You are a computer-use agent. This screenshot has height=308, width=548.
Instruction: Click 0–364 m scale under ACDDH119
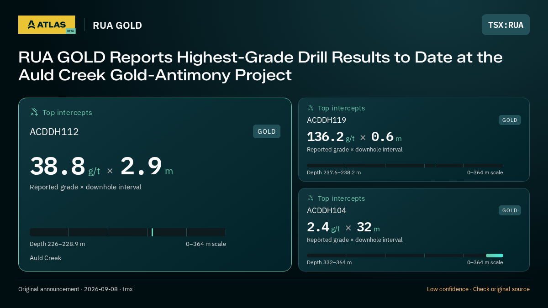(x=485, y=173)
